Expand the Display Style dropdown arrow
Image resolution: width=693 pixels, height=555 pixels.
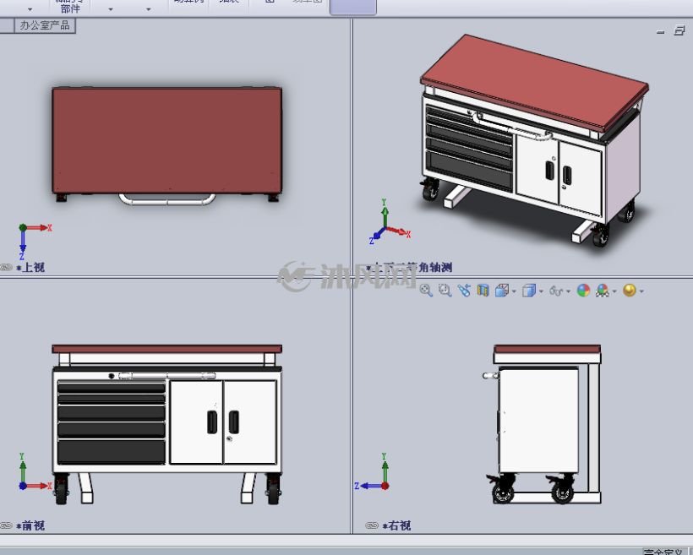coord(541,291)
